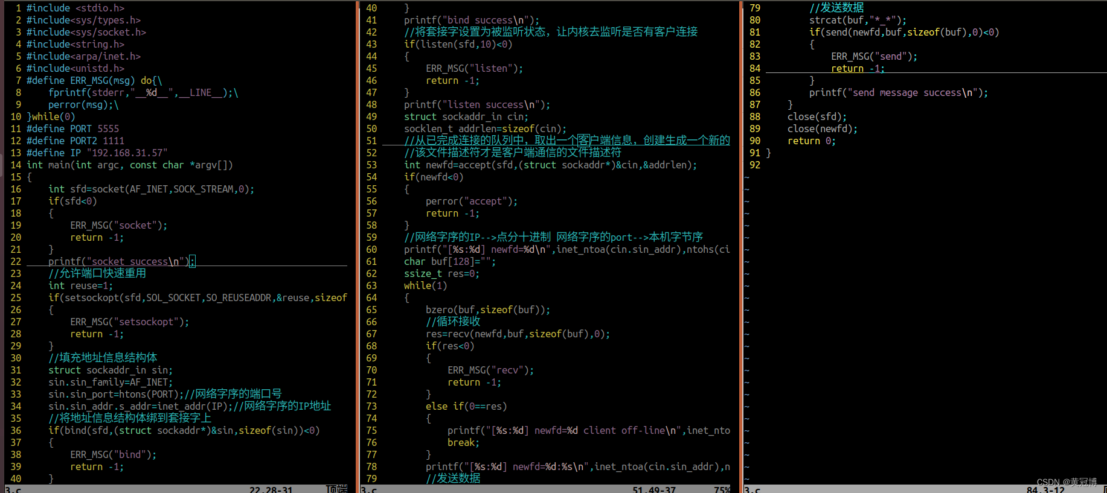The image size is (1107, 493).
Task: Click 'ERR_MSG("listen");' on line 45
Action: (x=475, y=68)
